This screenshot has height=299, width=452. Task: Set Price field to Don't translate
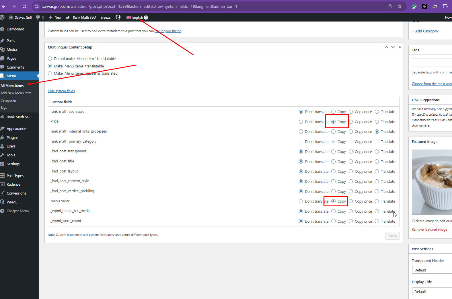tap(301, 122)
